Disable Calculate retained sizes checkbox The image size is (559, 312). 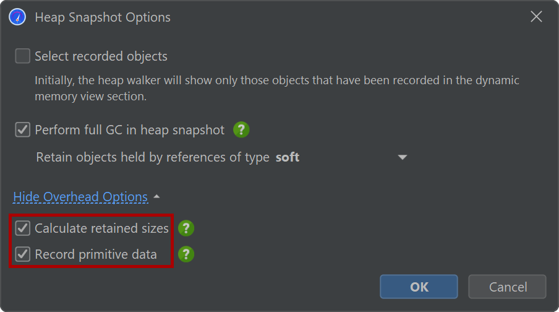23,228
